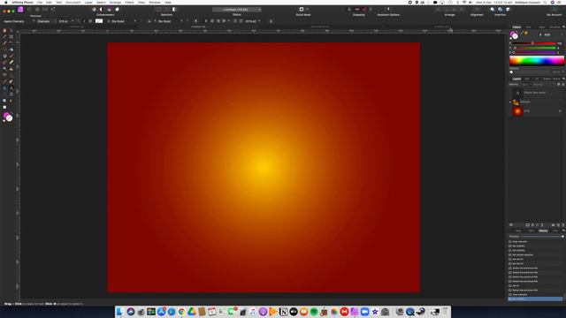Image resolution: width=566 pixels, height=318 pixels.
Task: Click the Fill layer gradient thumbnail
Action: coord(517,111)
